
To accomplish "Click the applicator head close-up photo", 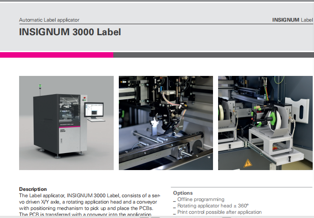I will coord(166,123).
